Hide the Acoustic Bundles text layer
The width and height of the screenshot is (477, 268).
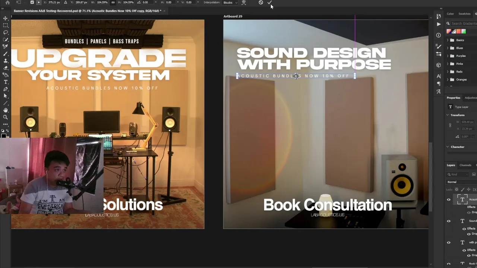[x=449, y=200]
